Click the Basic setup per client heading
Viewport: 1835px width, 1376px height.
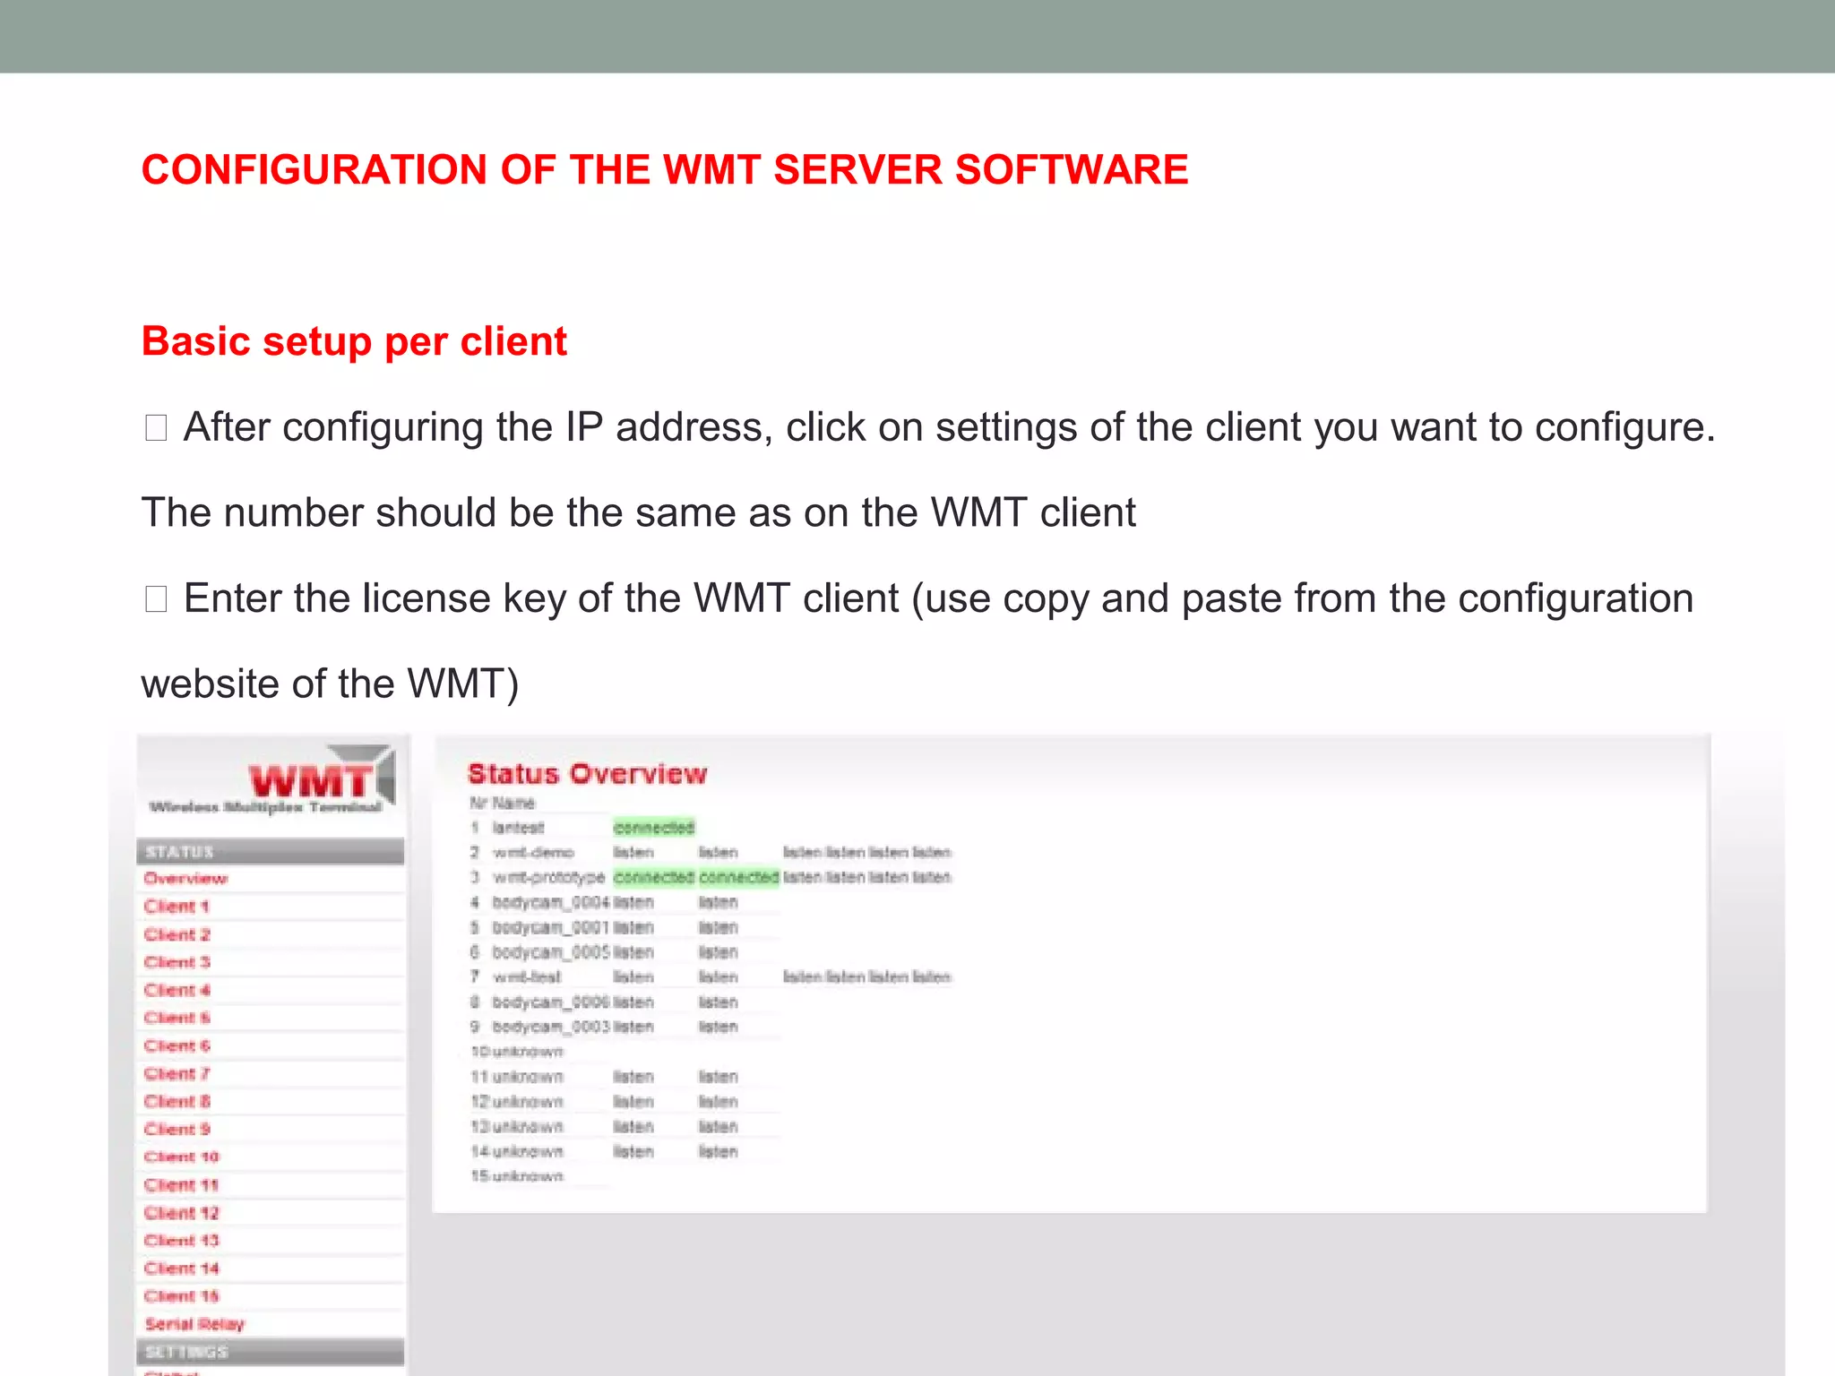coord(354,341)
